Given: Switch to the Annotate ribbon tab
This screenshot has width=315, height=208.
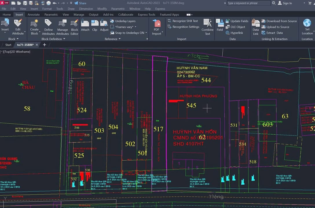Looking at the screenshot, I should [34, 15].
